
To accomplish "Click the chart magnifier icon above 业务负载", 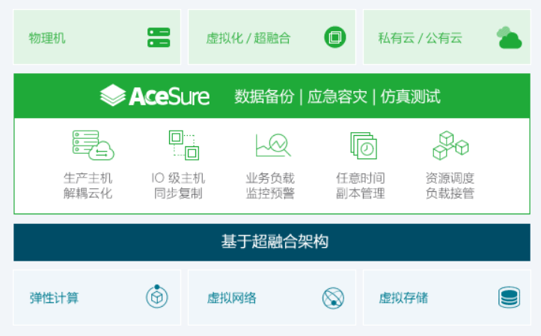I will coord(273,145).
